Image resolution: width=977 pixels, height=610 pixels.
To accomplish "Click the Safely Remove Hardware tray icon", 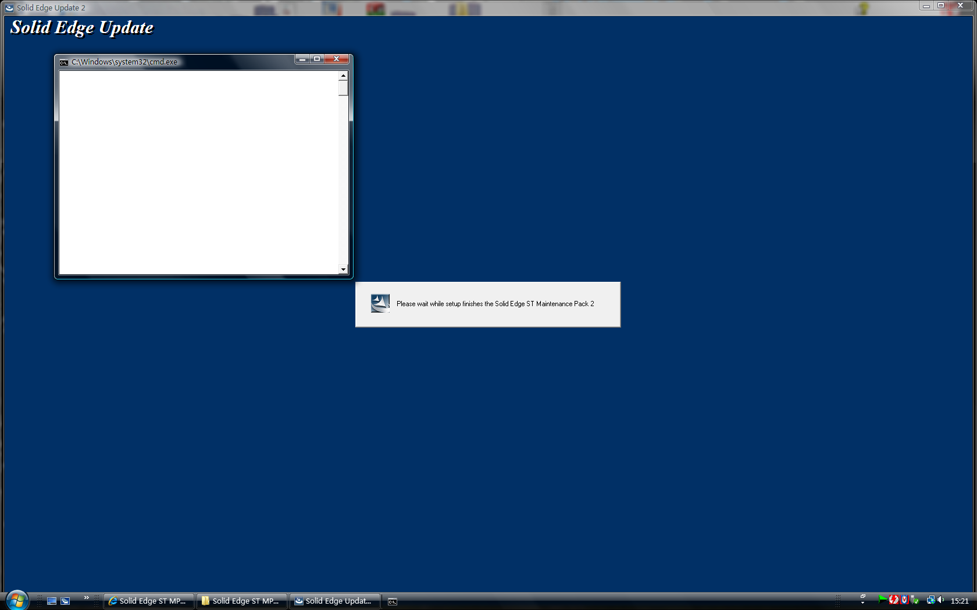I will pyautogui.click(x=915, y=600).
